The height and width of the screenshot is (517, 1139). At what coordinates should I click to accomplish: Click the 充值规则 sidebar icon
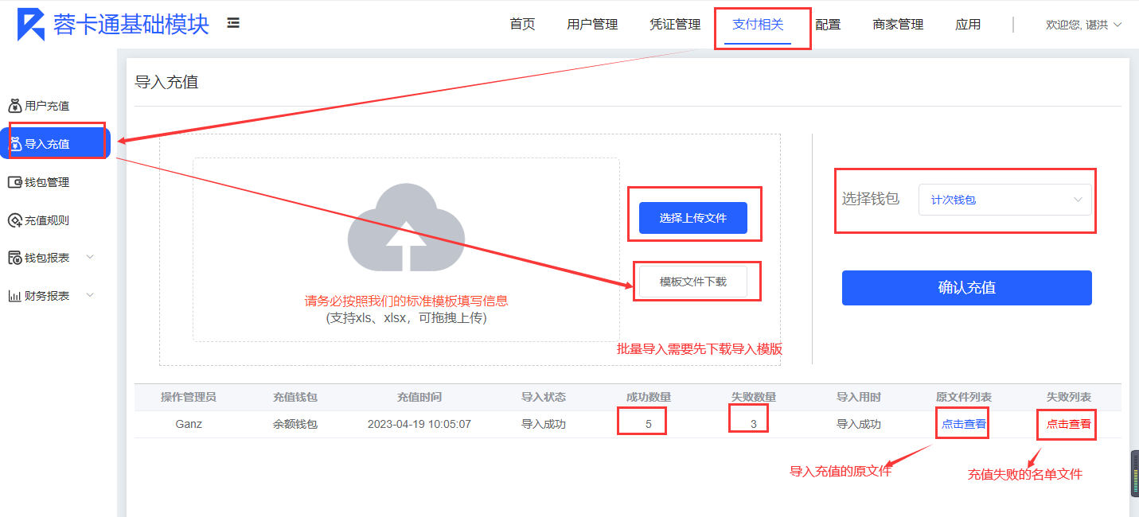tap(14, 220)
